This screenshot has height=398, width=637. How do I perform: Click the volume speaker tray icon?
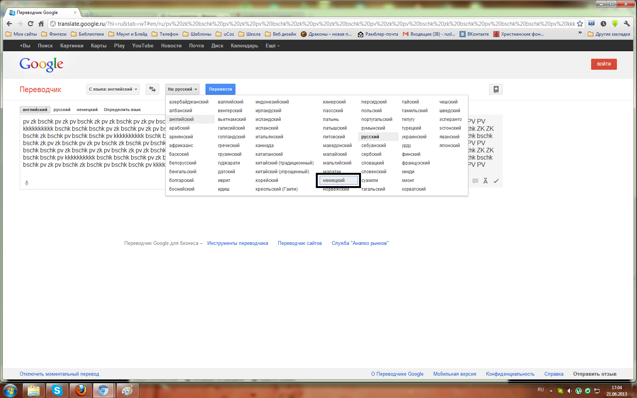pyautogui.click(x=570, y=390)
